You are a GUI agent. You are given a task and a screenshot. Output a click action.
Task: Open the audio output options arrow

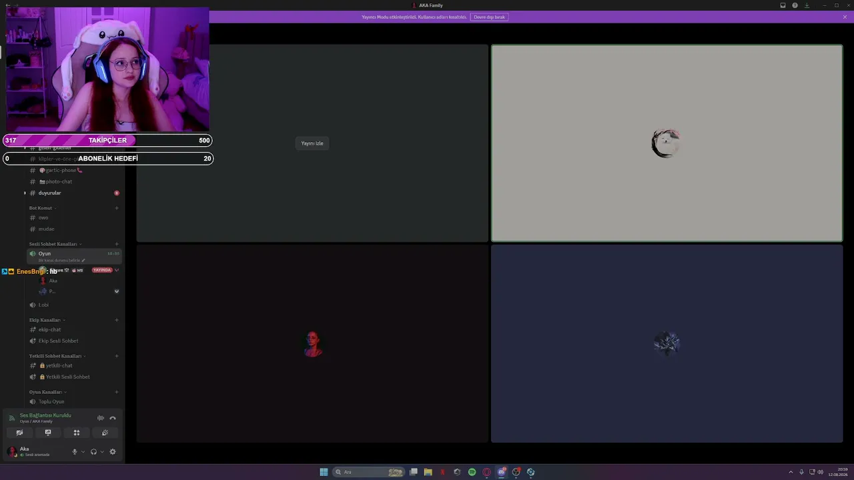pyautogui.click(x=101, y=451)
